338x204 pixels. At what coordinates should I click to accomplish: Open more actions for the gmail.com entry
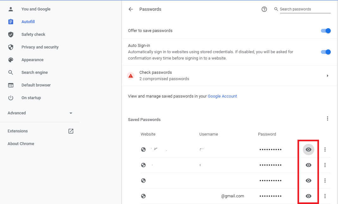tap(325, 196)
